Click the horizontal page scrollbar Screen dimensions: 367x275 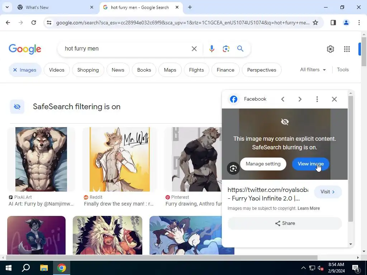click(162, 257)
